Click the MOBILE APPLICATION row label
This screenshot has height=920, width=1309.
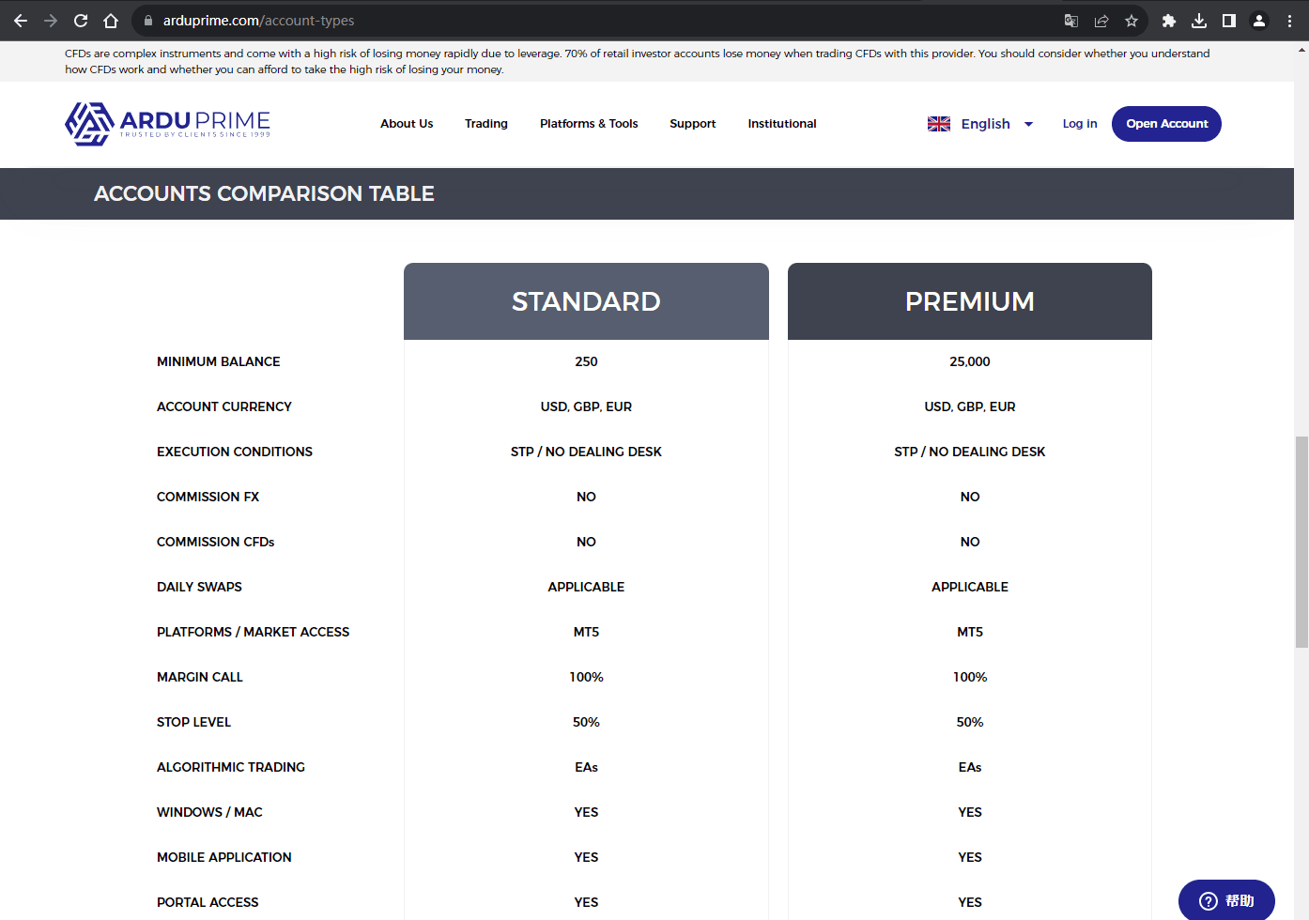coord(224,857)
